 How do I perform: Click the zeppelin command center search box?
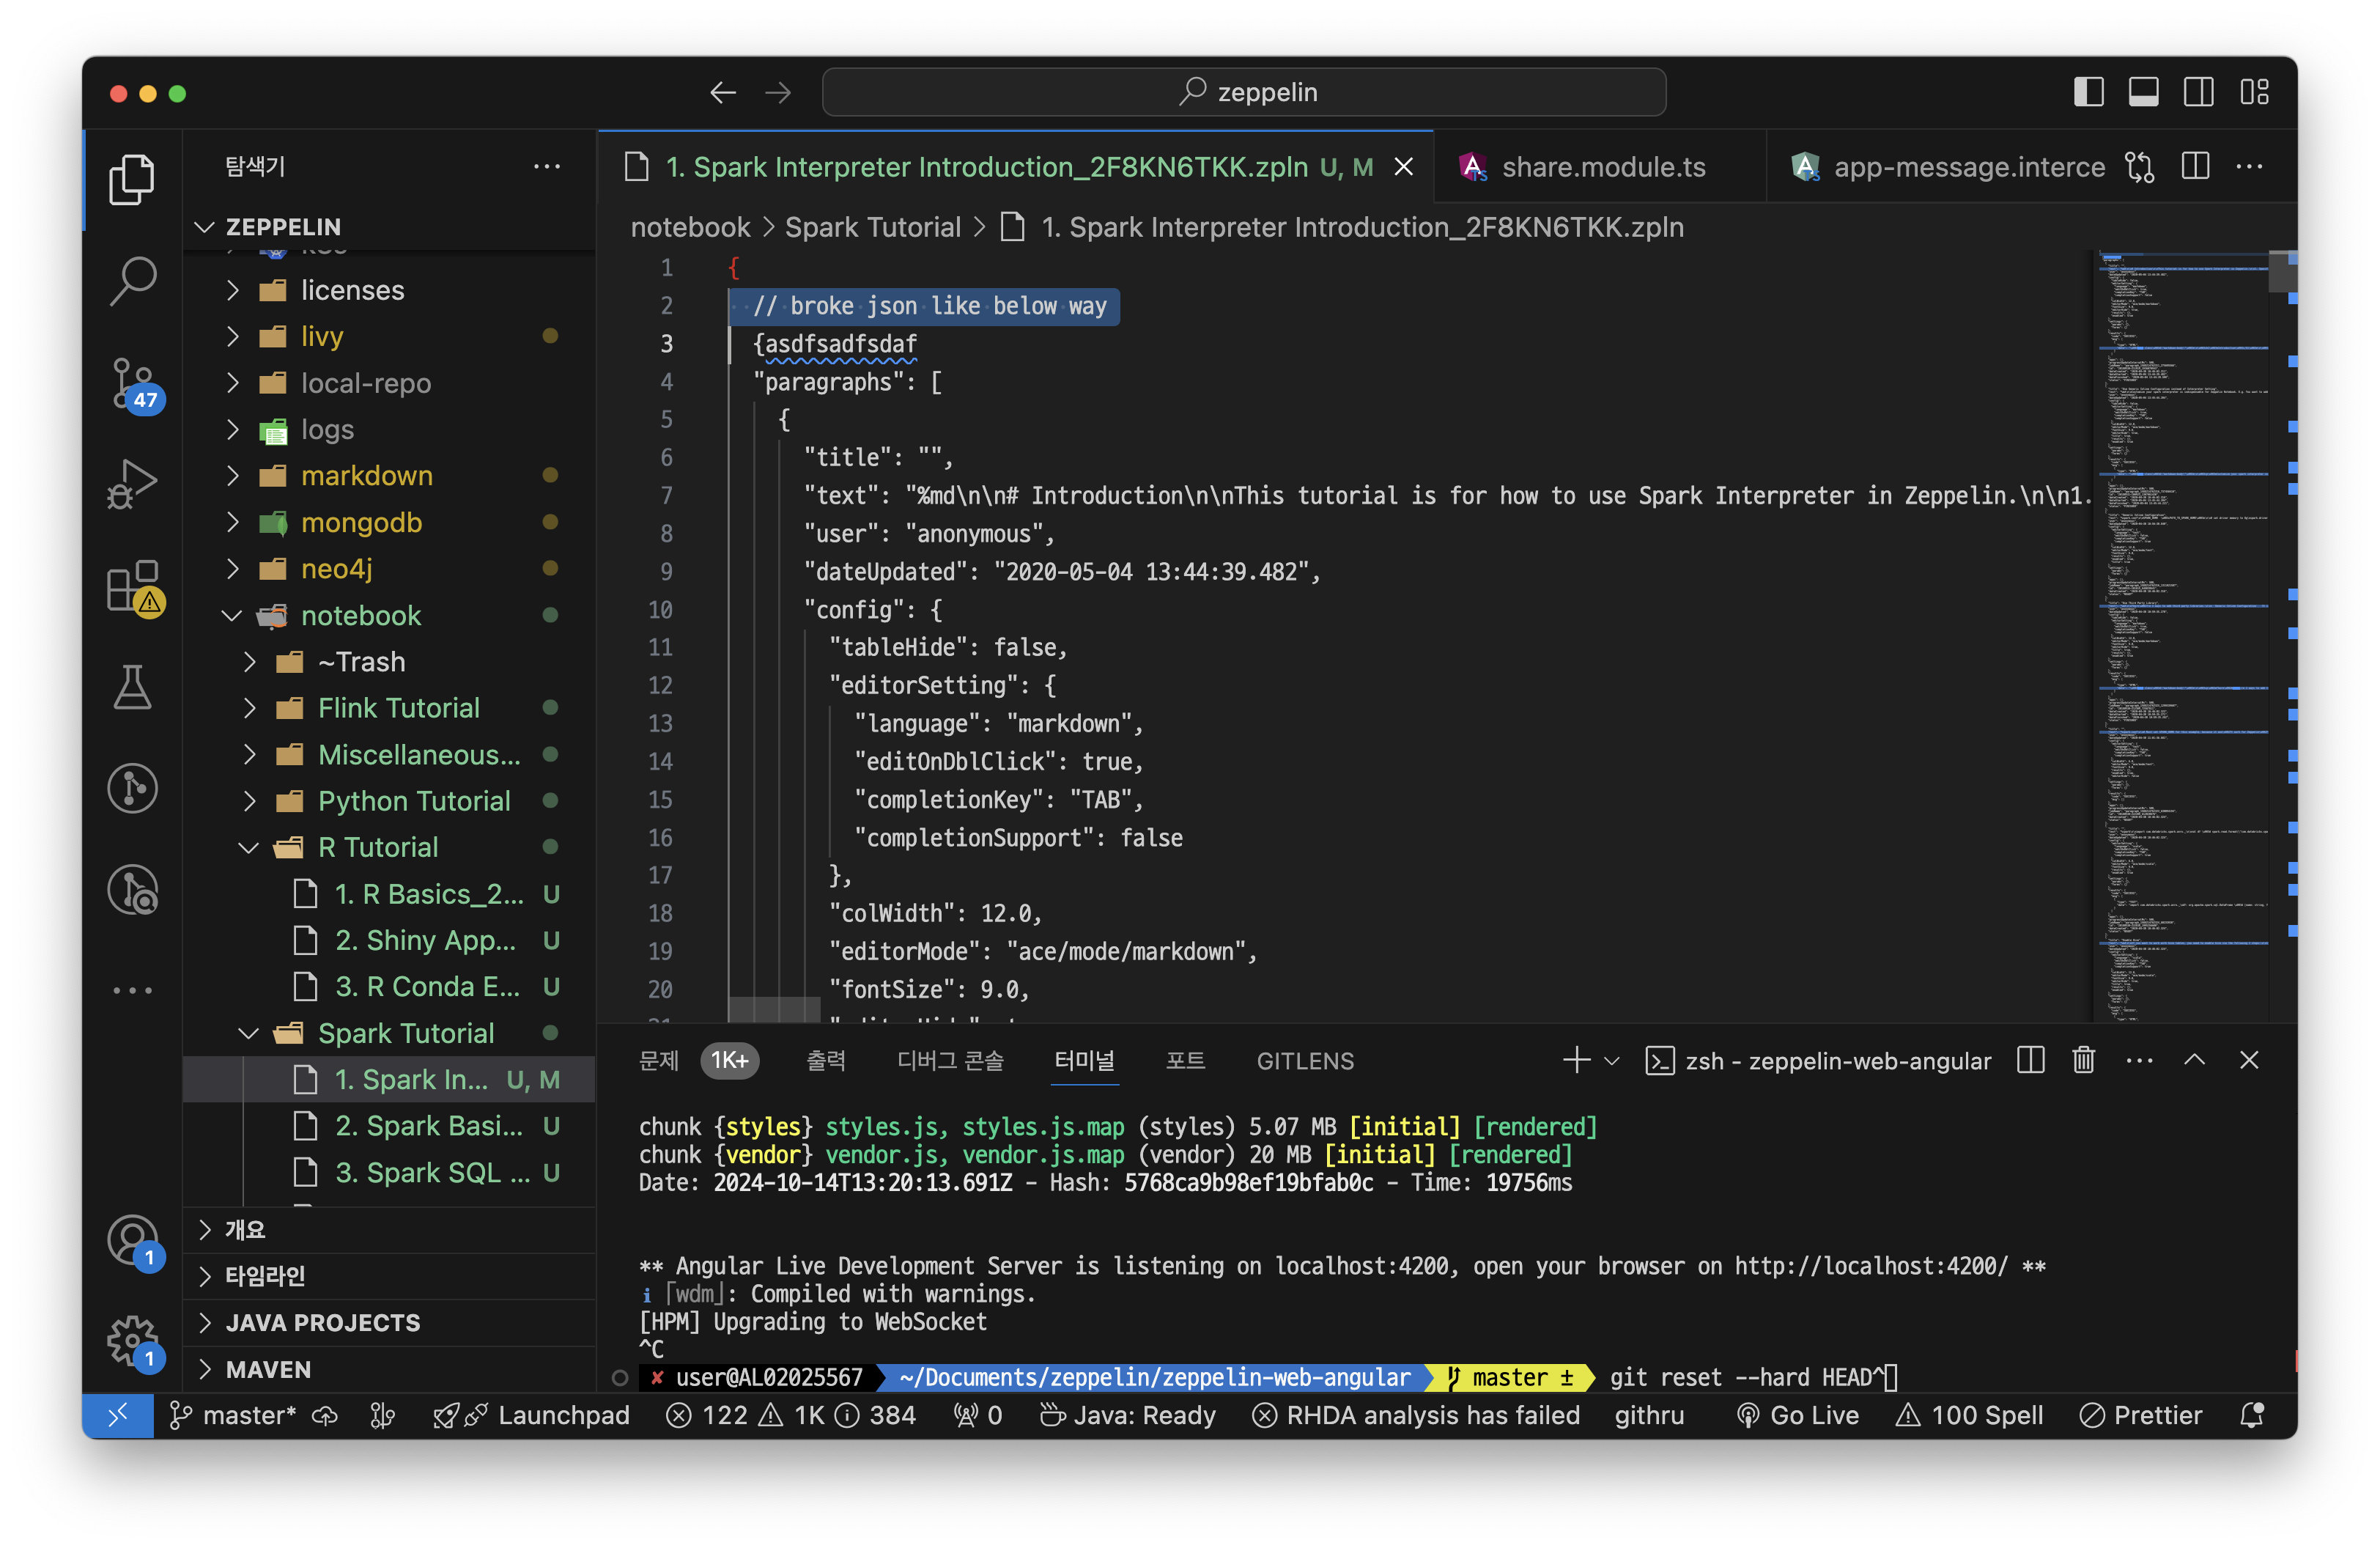pyautogui.click(x=1244, y=93)
